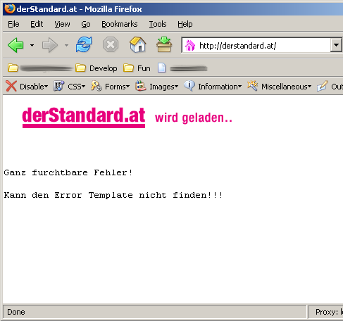This screenshot has height=321, width=343.
Task: Go to the Home page icon
Action: coord(138,44)
